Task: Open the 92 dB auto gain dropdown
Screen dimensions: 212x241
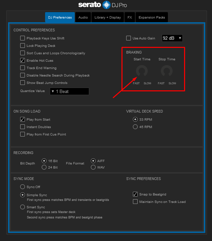Action: (172, 38)
